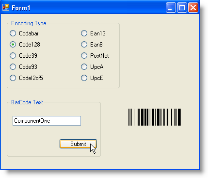The width and height of the screenshot is (208, 178).
Task: Focus the BarCode Text input field
Action: [x=47, y=121]
